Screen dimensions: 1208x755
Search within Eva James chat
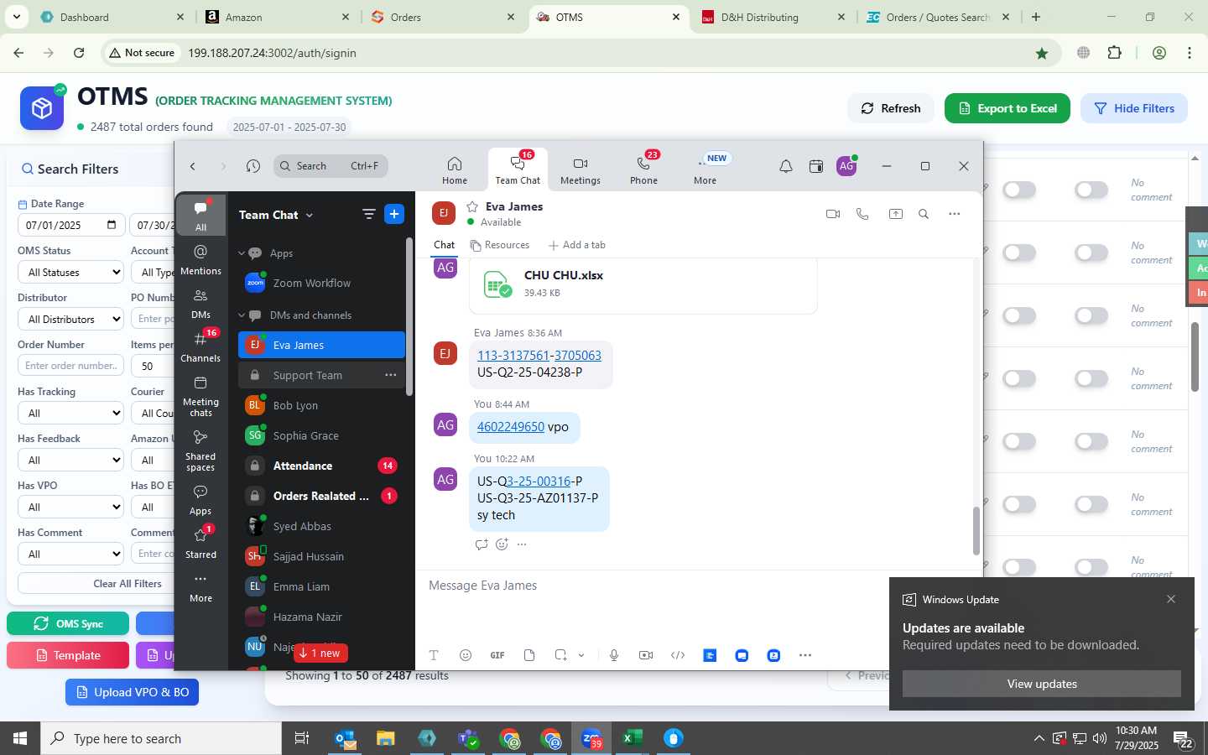coord(924,214)
